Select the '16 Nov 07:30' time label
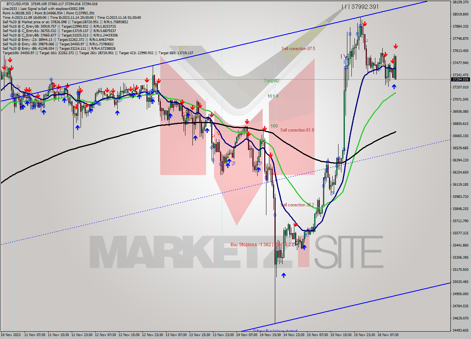 [x=388, y=335]
